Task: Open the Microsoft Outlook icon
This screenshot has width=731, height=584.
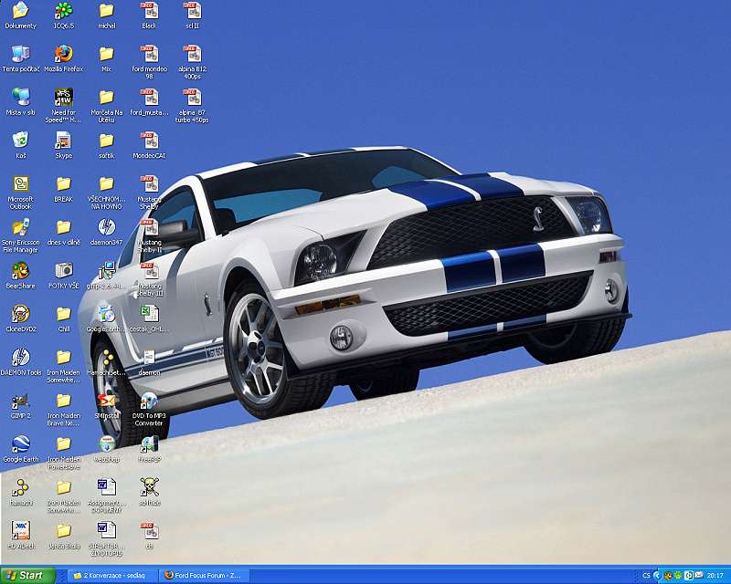Action: [x=20, y=184]
